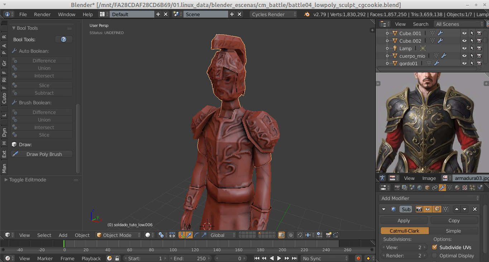
Task: Enable the Optimal Display checkbox
Action: (435, 256)
